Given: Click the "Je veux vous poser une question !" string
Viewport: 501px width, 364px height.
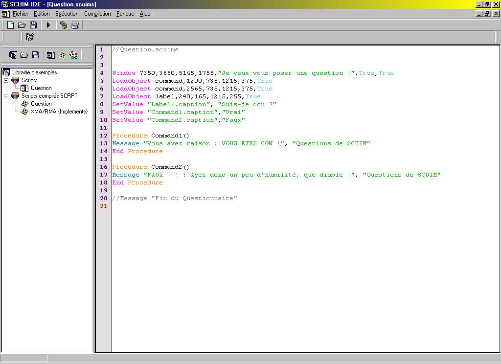Looking at the screenshot, I should pos(287,73).
